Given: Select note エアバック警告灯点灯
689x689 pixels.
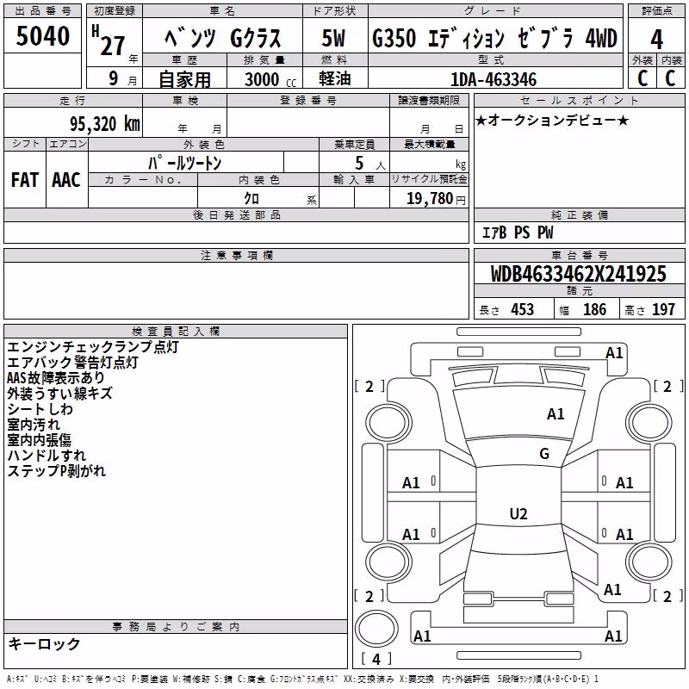Looking at the screenshot, I should point(72,362).
